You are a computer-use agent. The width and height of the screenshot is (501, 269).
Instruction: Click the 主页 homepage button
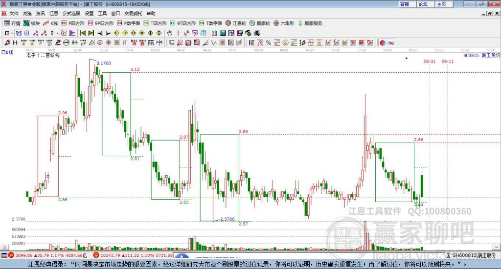click(x=444, y=4)
